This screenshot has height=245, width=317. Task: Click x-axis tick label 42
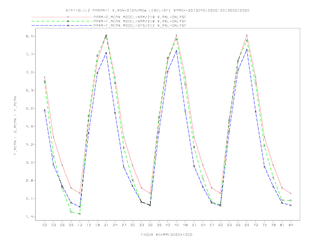168,225
